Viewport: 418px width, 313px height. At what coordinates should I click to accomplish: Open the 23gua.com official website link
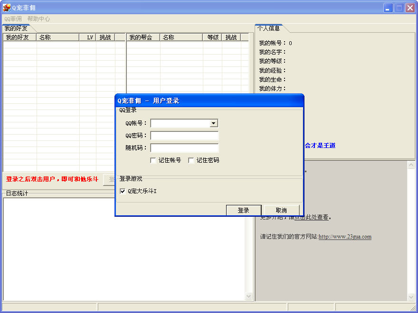point(345,237)
